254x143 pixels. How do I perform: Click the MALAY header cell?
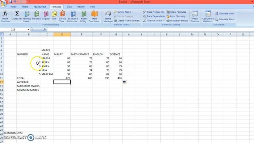click(x=62, y=54)
